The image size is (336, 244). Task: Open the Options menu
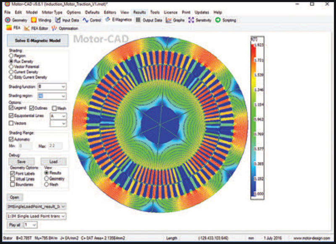click(74, 12)
